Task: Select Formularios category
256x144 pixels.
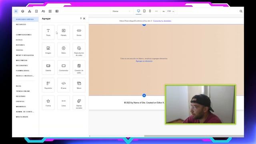Action: click(22, 70)
